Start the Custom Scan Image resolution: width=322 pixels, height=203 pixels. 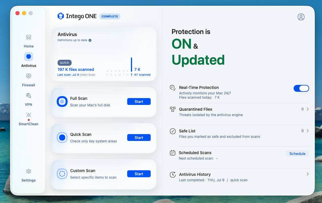139,174
